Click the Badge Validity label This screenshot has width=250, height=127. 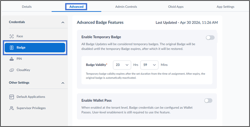coord(97,65)
